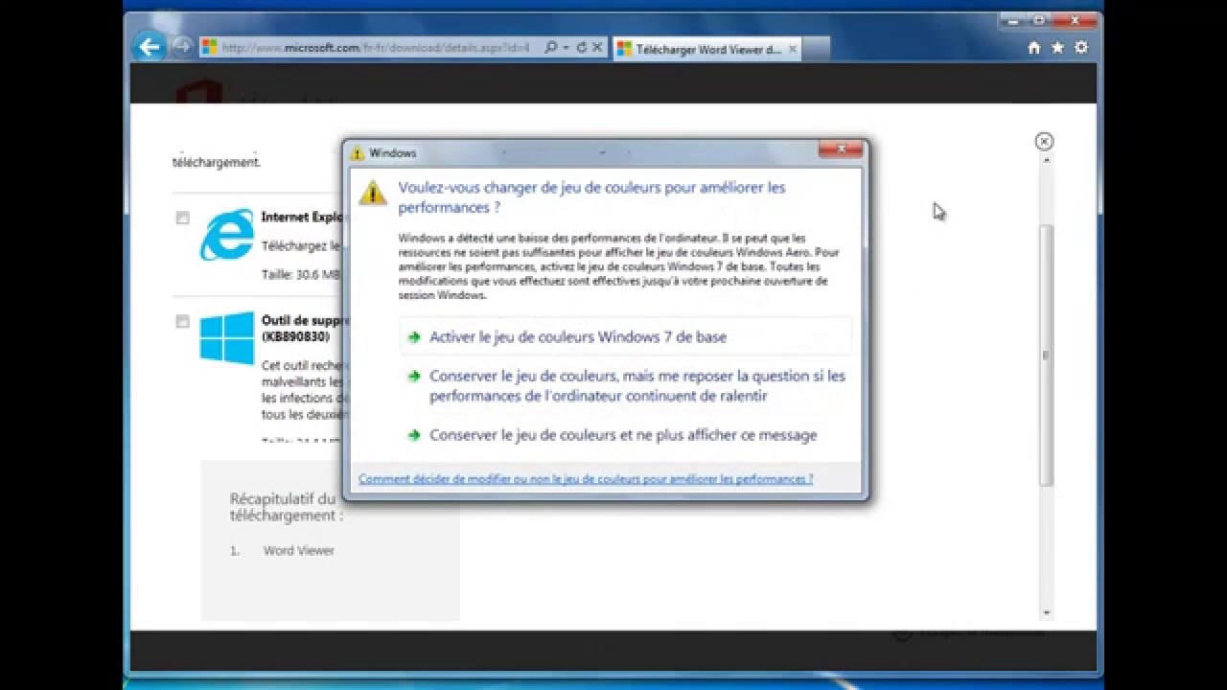Refresh the page with the reload icon
This screenshot has height=690, width=1227.
pyautogui.click(x=581, y=47)
